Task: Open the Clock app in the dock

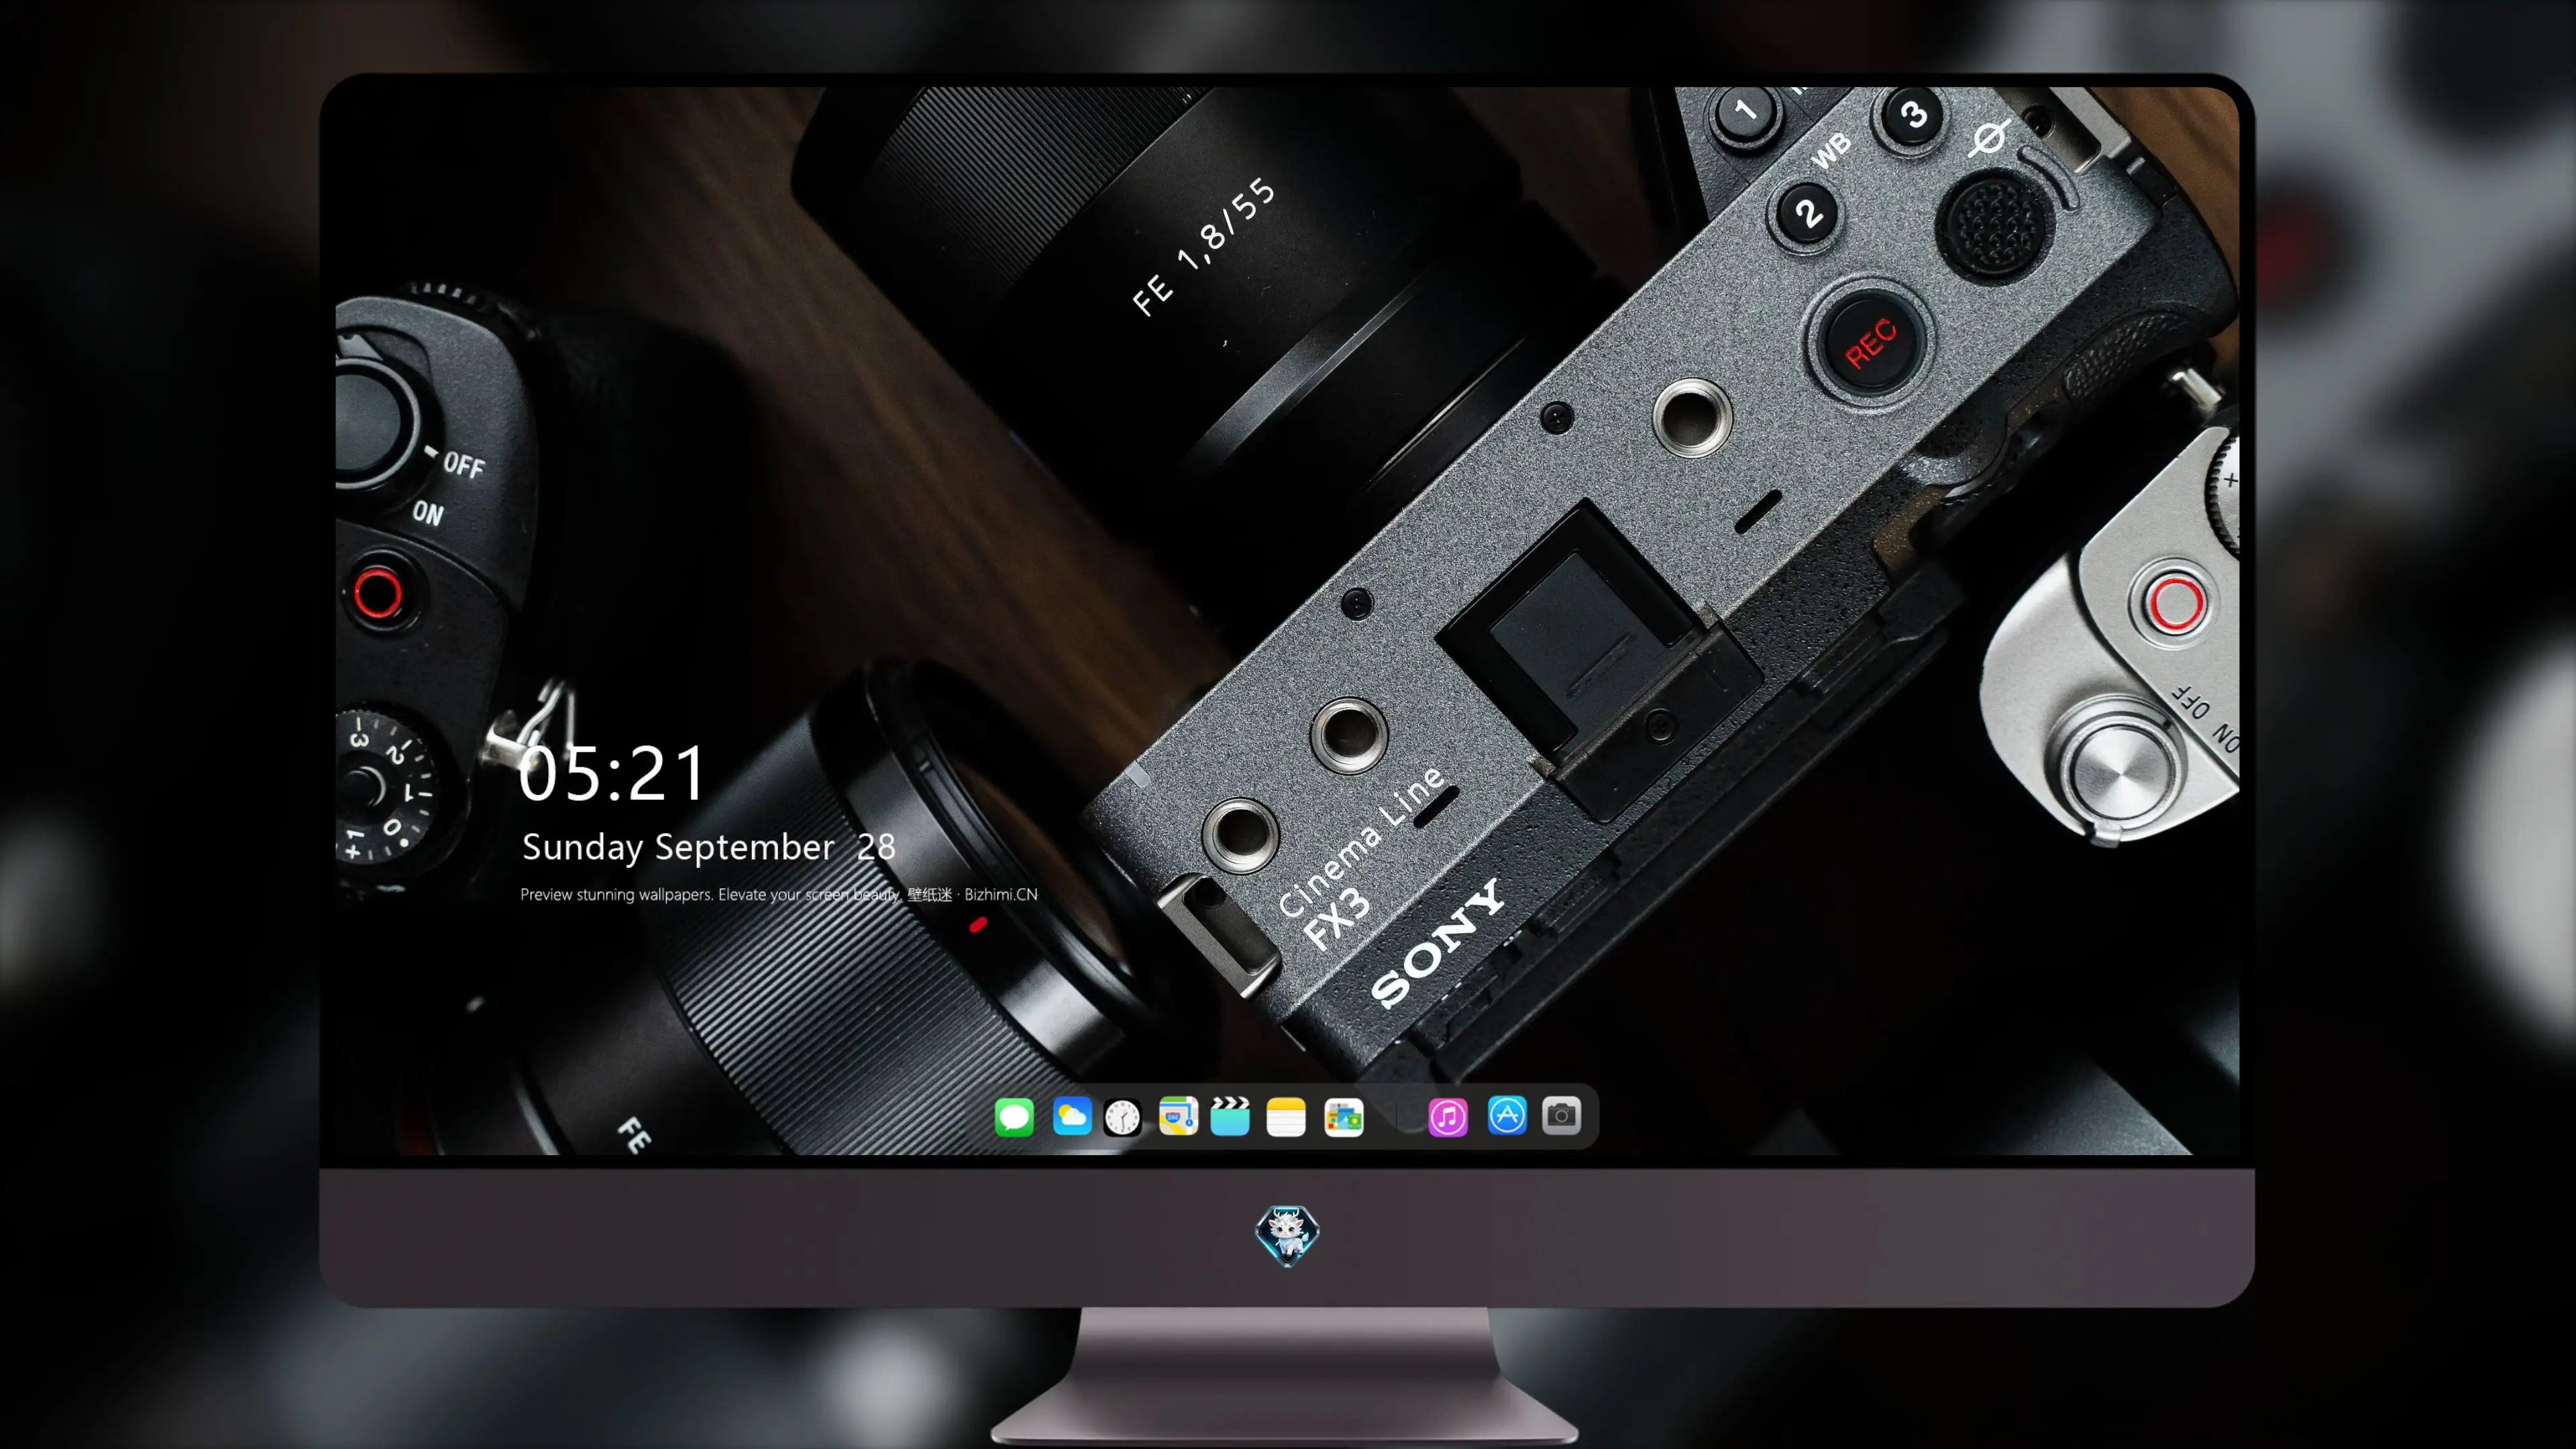Action: point(1122,1117)
